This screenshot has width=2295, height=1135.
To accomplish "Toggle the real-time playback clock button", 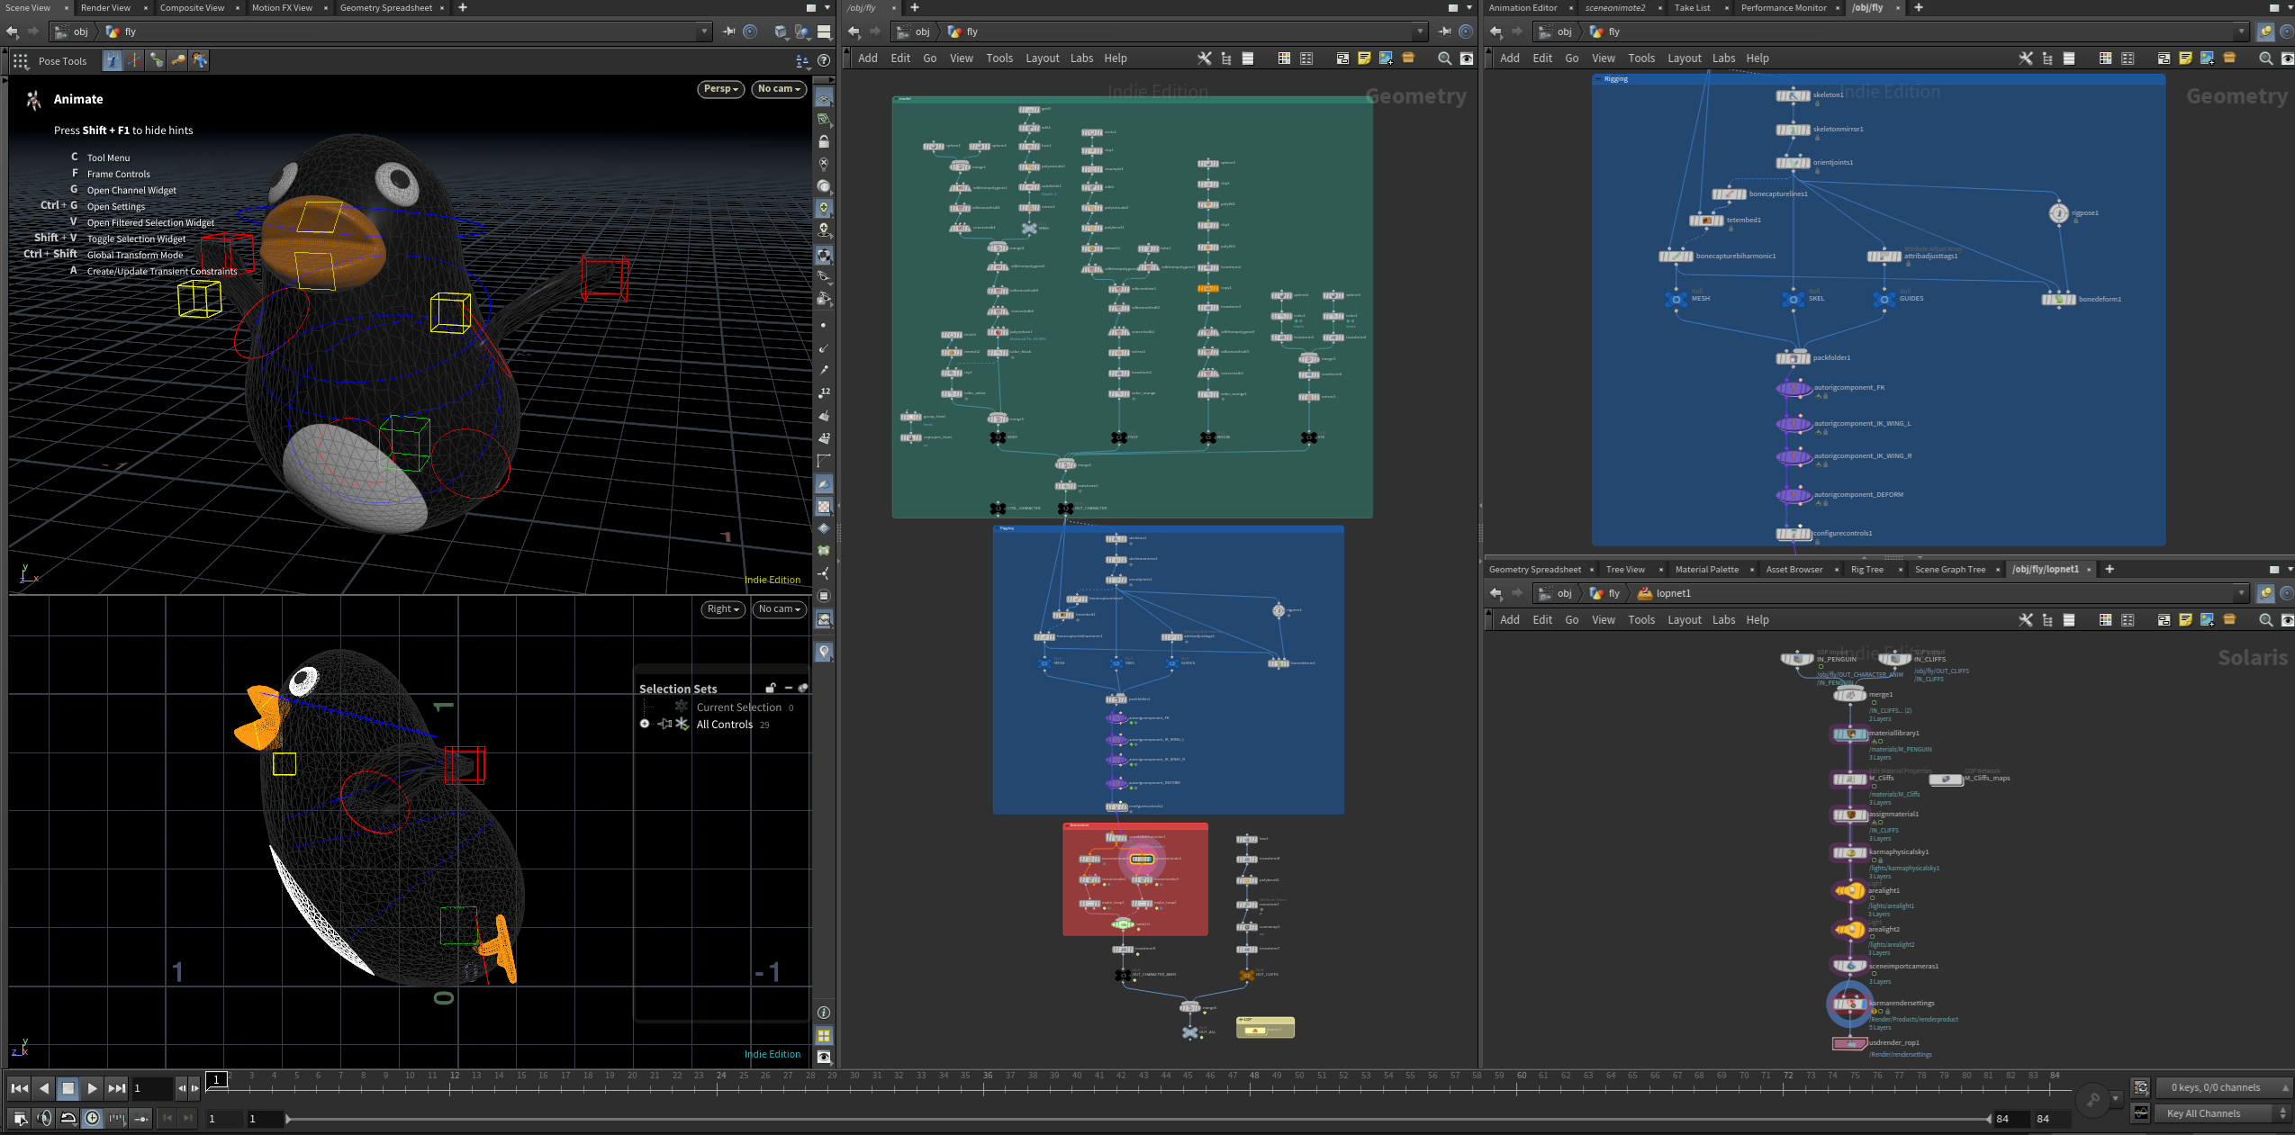I will pos(92,1118).
